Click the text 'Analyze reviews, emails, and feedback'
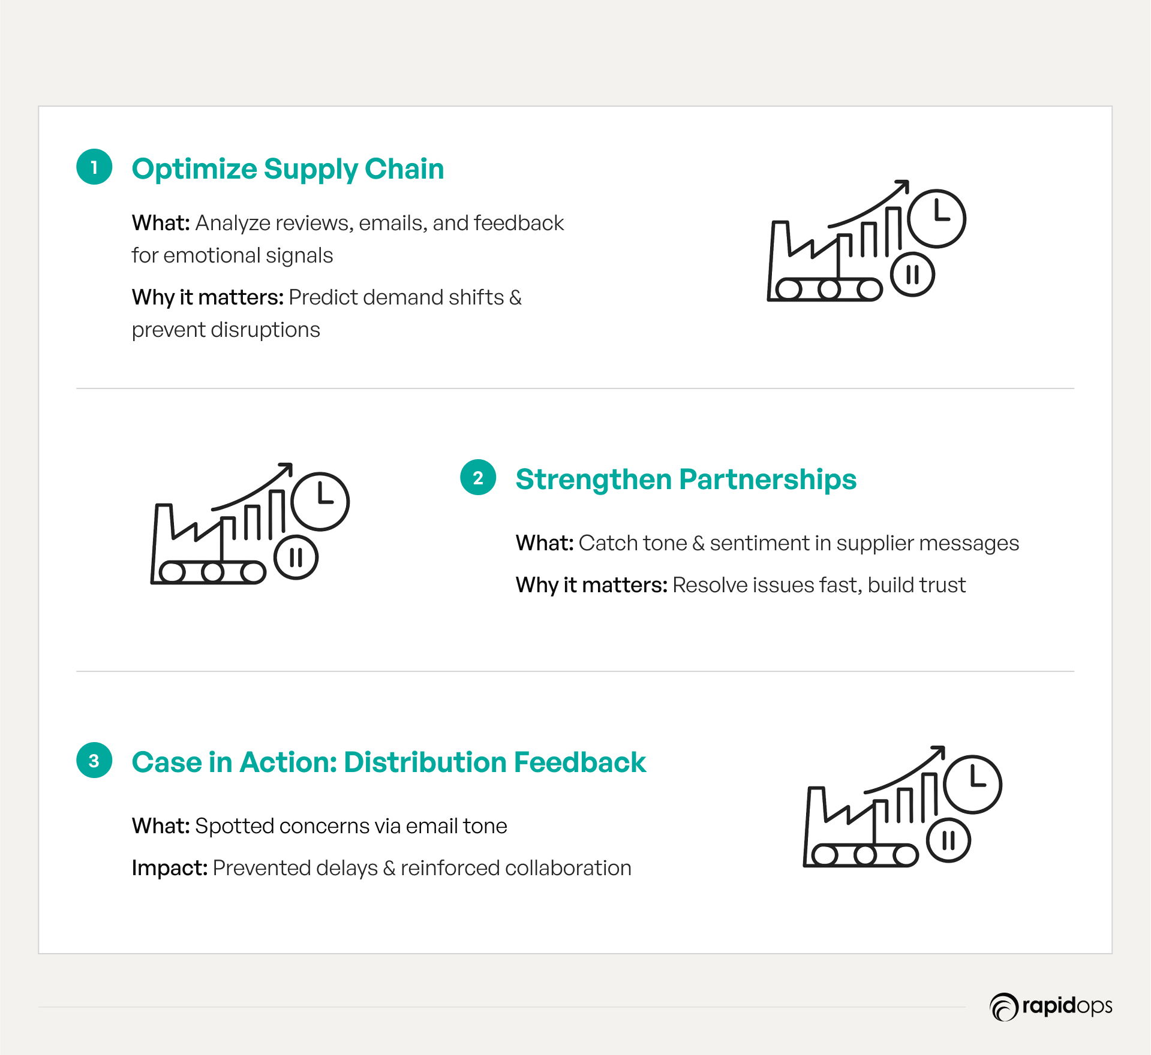 tap(380, 223)
